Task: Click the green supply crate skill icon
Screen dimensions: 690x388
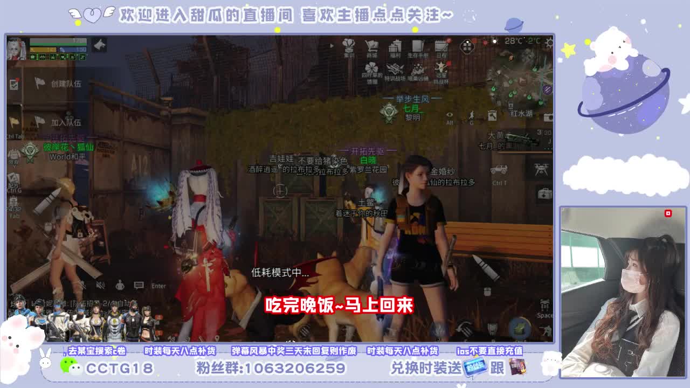Action: (520, 327)
